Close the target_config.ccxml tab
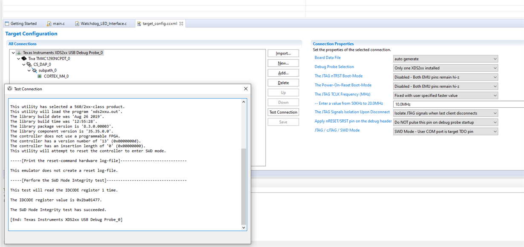 (181, 23)
